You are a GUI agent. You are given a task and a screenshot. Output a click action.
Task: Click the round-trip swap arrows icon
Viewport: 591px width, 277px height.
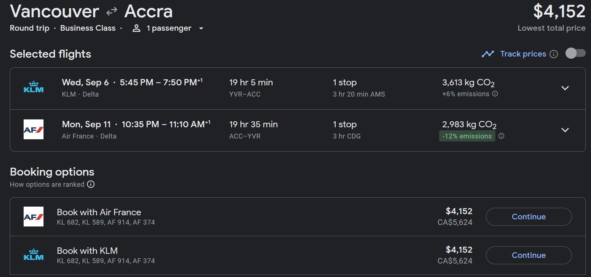pos(112,12)
